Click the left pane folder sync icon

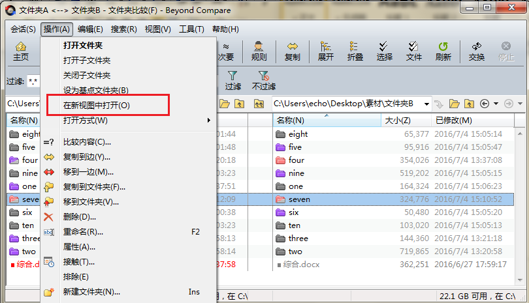259,104
